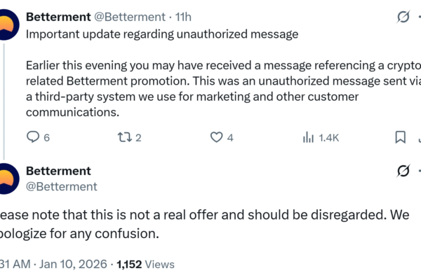The image size is (421, 280).
Task: Click the @Betterment handle under the lower name
Action: coord(62,186)
